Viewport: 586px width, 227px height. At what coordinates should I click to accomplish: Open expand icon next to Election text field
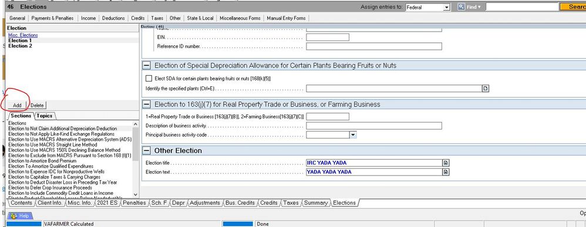point(446,172)
